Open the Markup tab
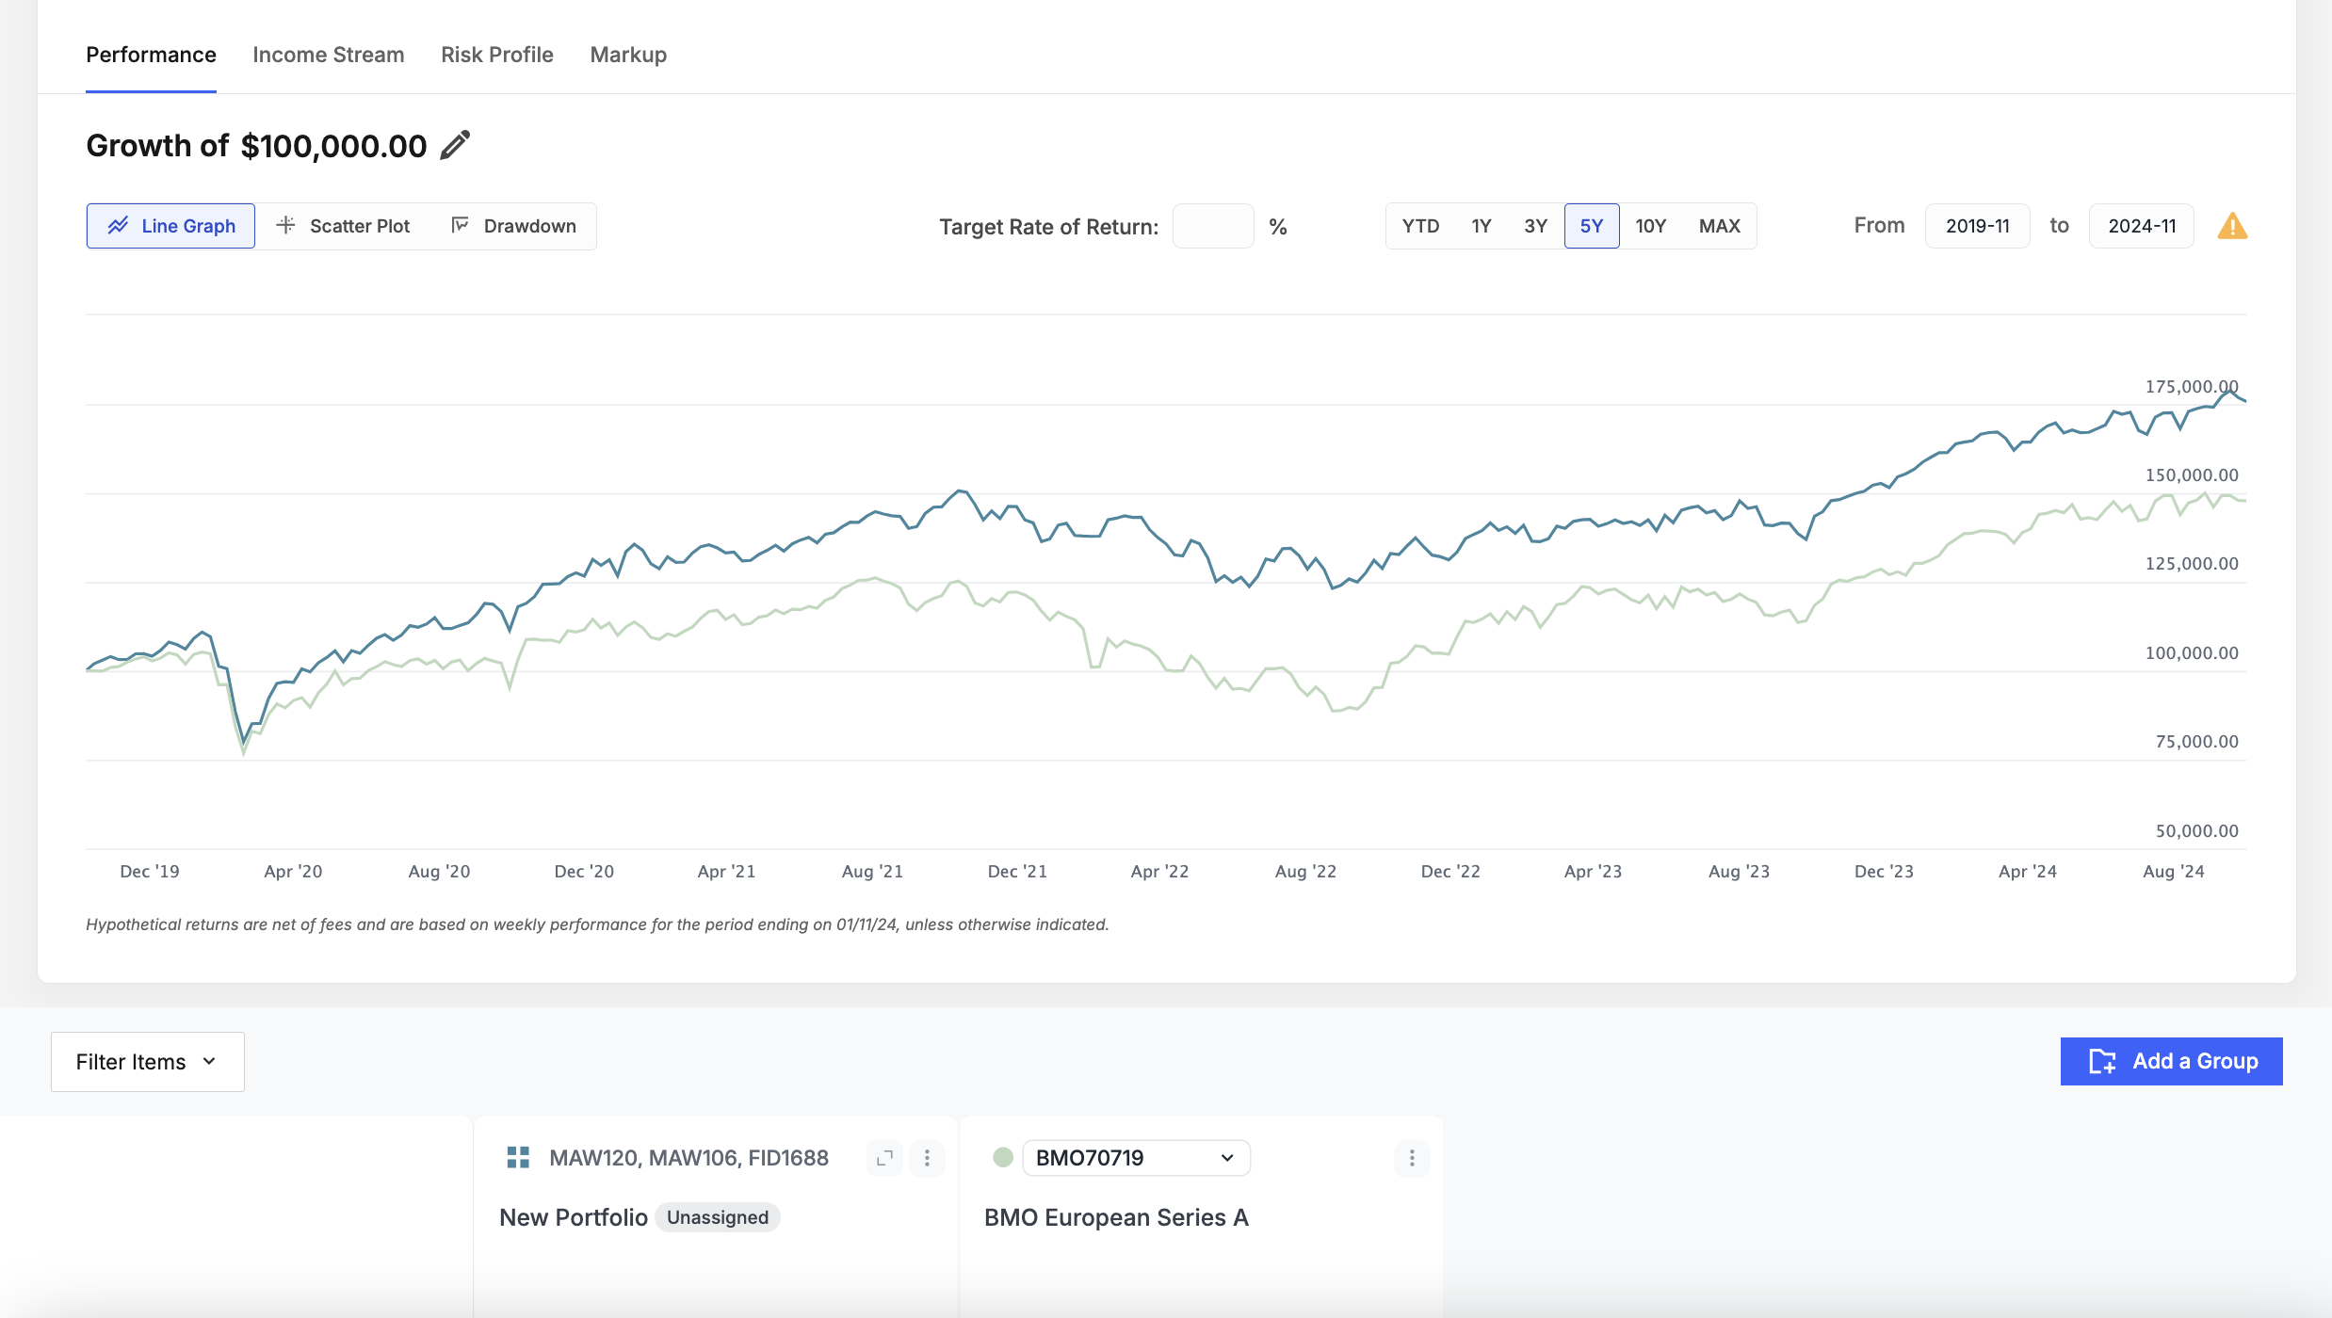The width and height of the screenshot is (2332, 1318). (x=628, y=55)
